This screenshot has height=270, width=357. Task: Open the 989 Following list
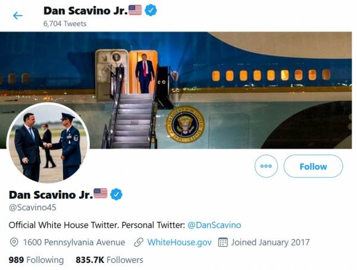(x=36, y=260)
